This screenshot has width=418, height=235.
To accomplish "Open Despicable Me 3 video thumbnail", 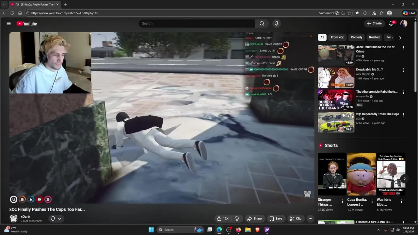I will click(x=336, y=78).
